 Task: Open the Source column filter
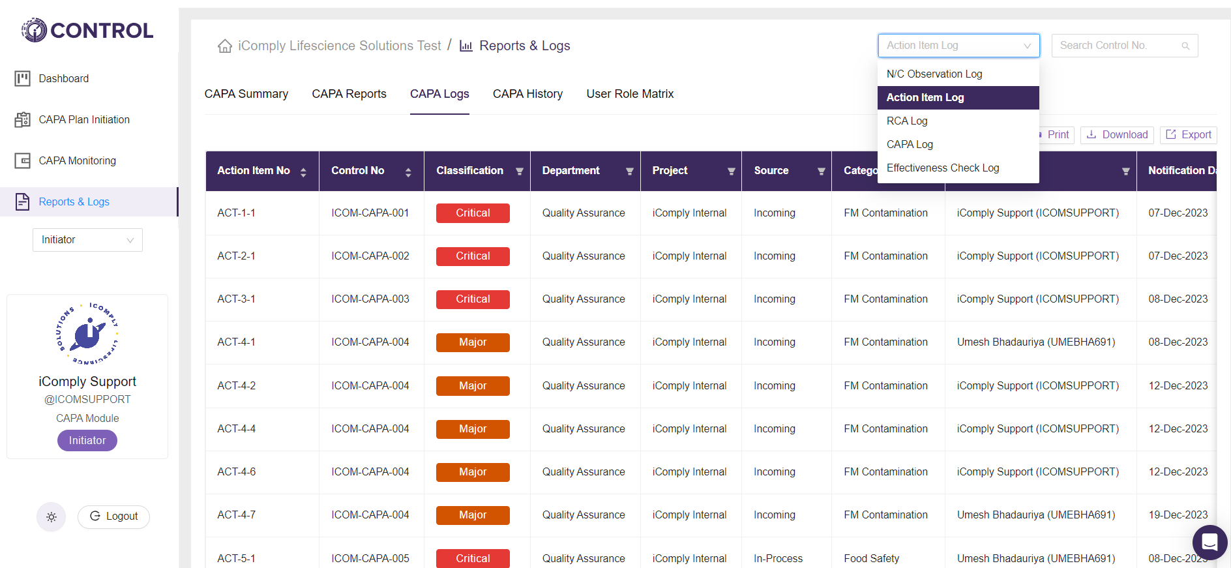pyautogui.click(x=821, y=172)
